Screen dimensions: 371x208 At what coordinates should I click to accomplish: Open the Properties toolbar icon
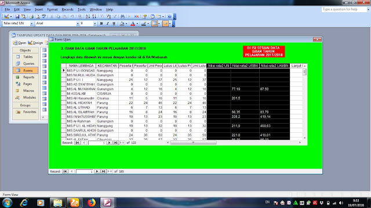click(144, 17)
